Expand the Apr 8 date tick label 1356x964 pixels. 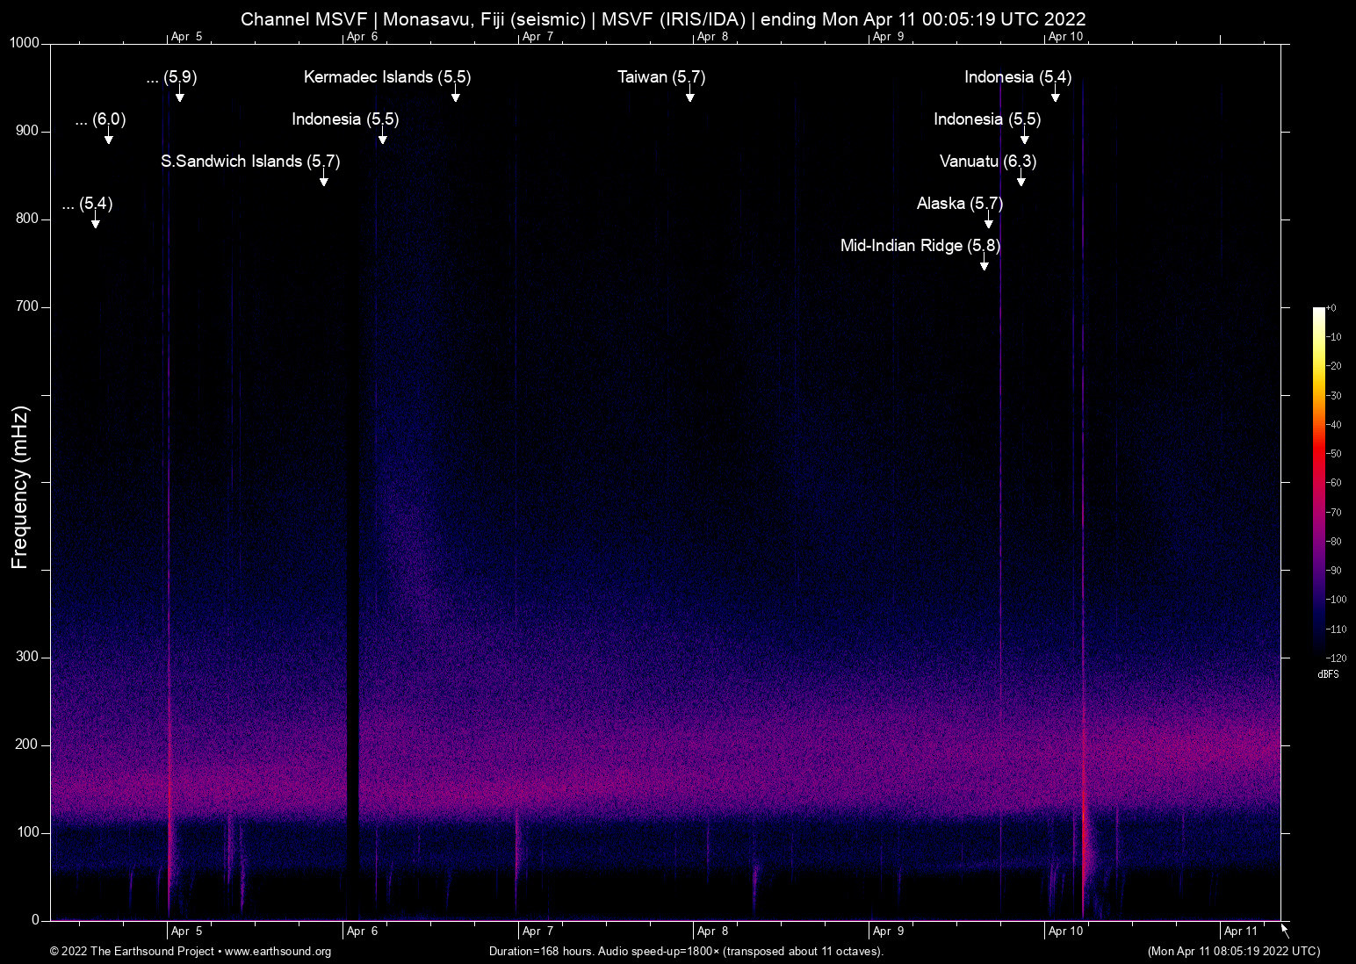(x=711, y=931)
